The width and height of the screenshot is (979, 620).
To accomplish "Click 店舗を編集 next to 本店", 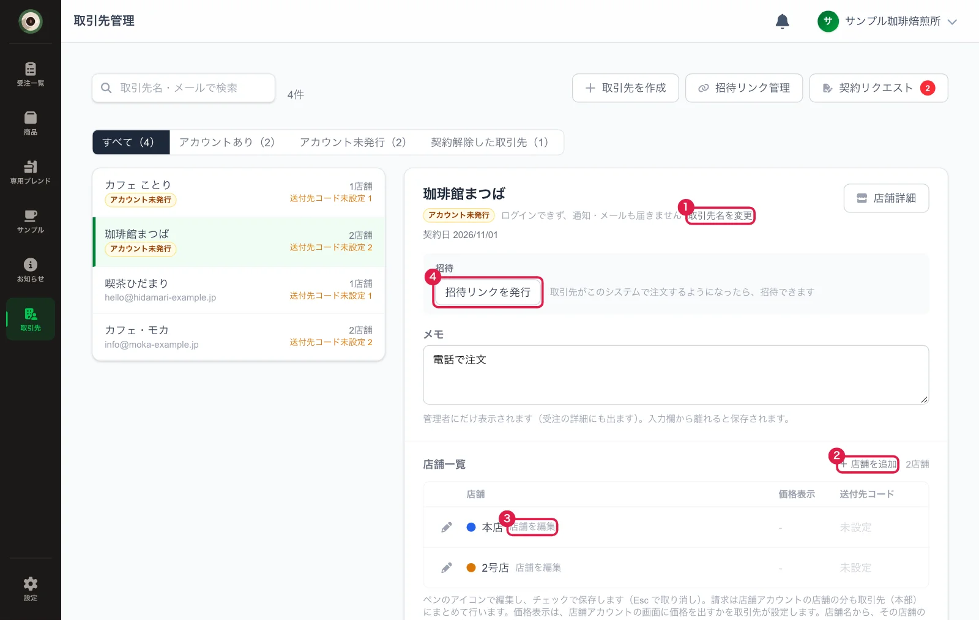I will (x=532, y=527).
